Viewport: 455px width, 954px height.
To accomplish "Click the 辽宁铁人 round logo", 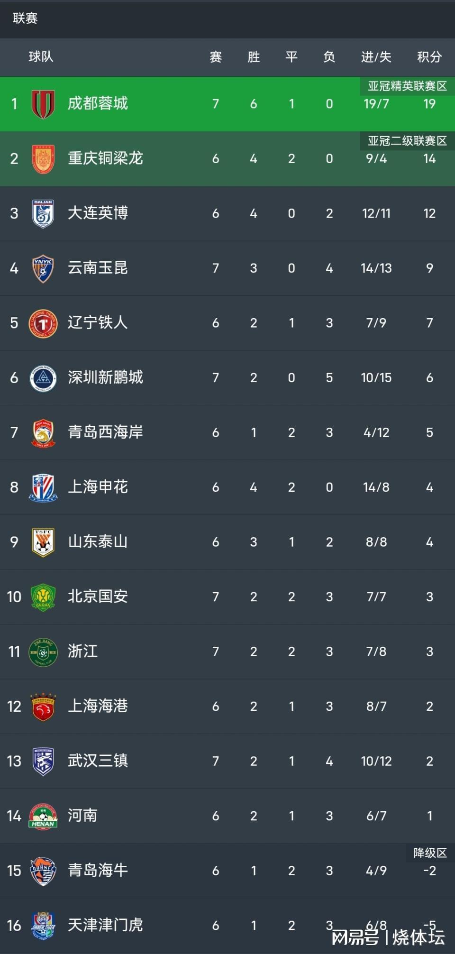I will tap(43, 323).
